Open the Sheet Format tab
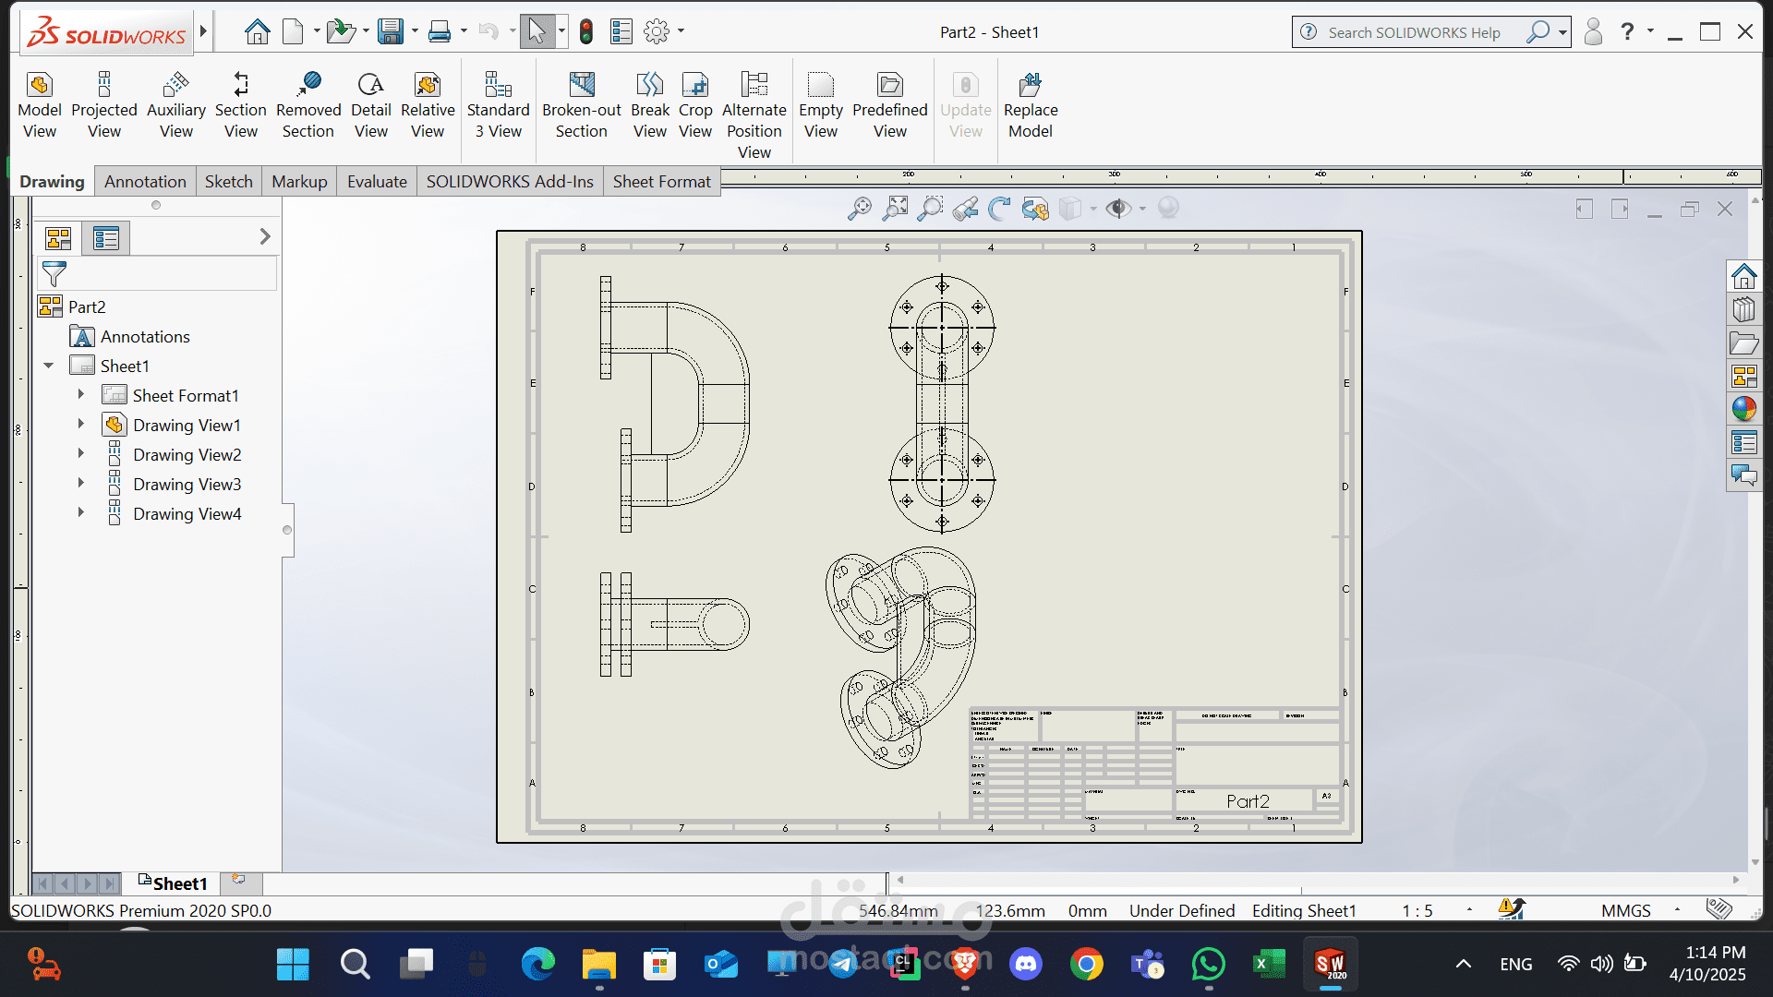Screen dimensions: 1773x997 click(662, 182)
